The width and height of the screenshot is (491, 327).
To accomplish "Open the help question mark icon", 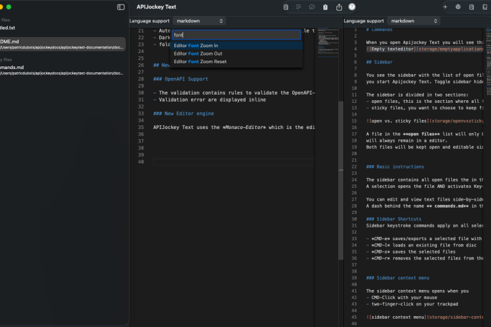I will point(352,7).
